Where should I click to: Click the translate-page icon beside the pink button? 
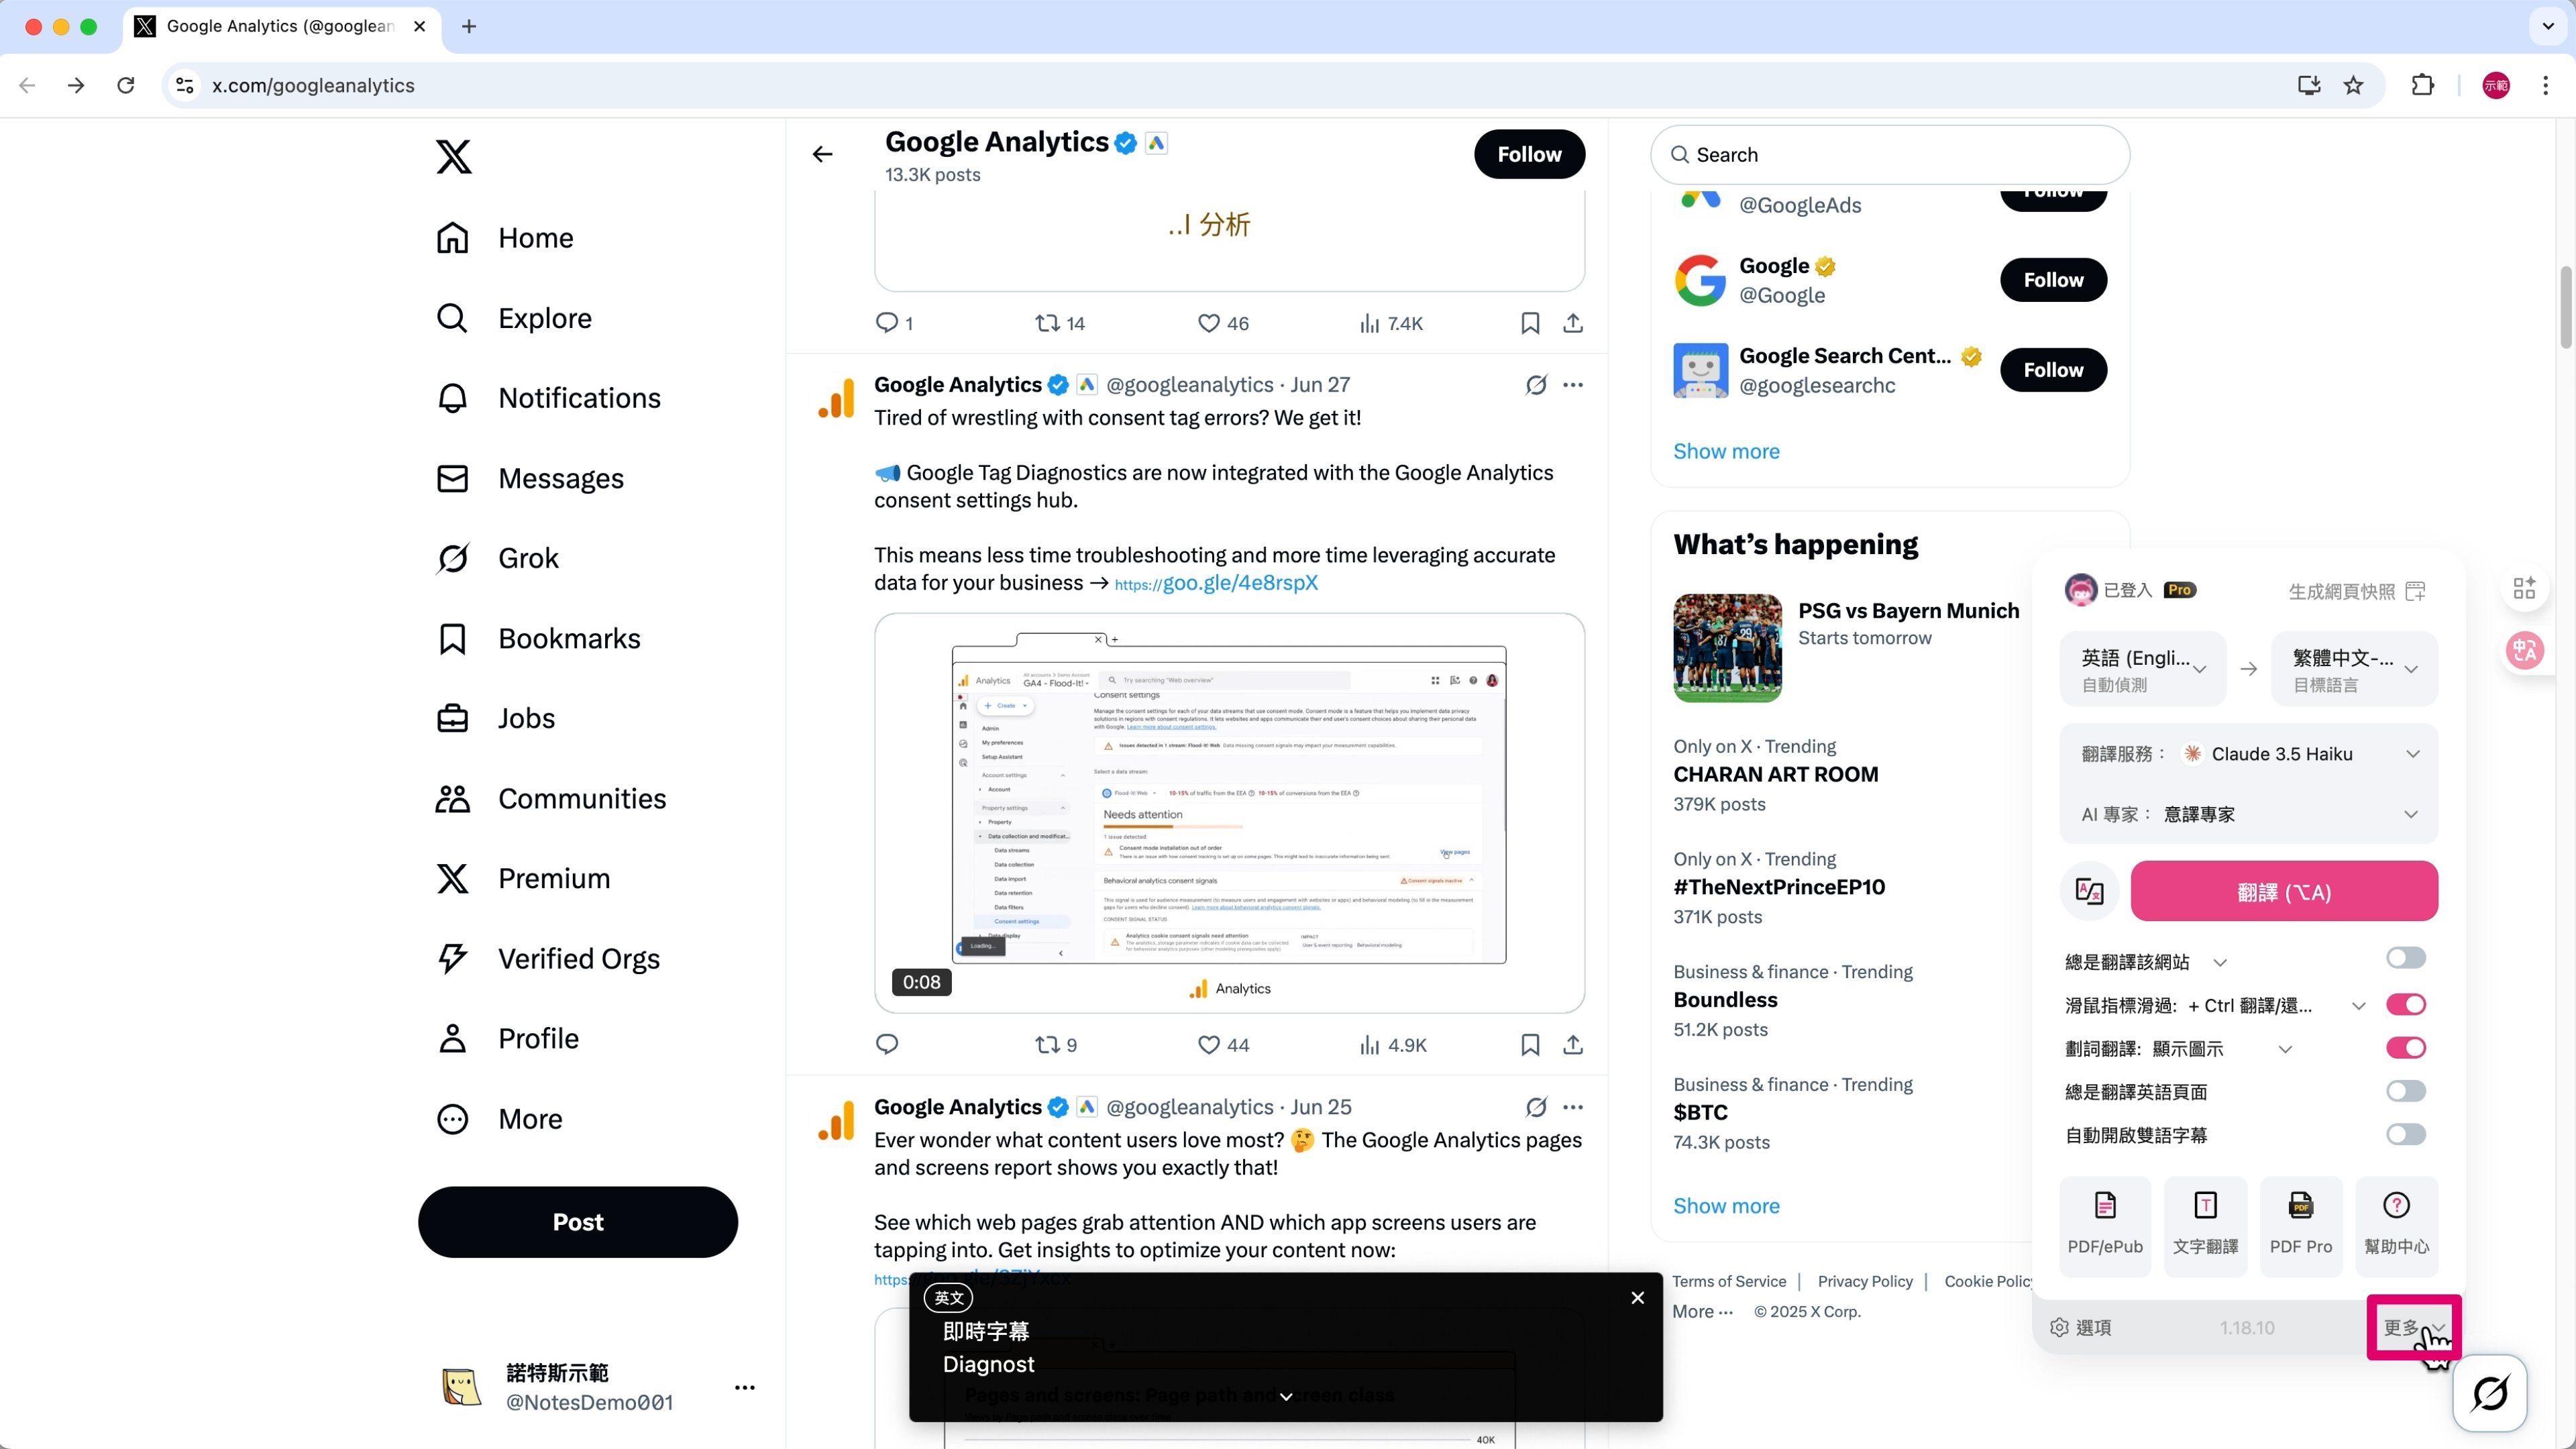coord(2089,890)
